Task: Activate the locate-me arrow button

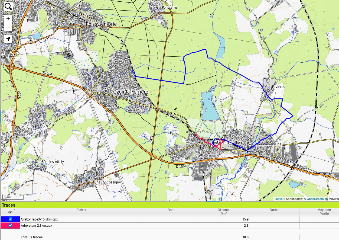Action: (x=8, y=39)
